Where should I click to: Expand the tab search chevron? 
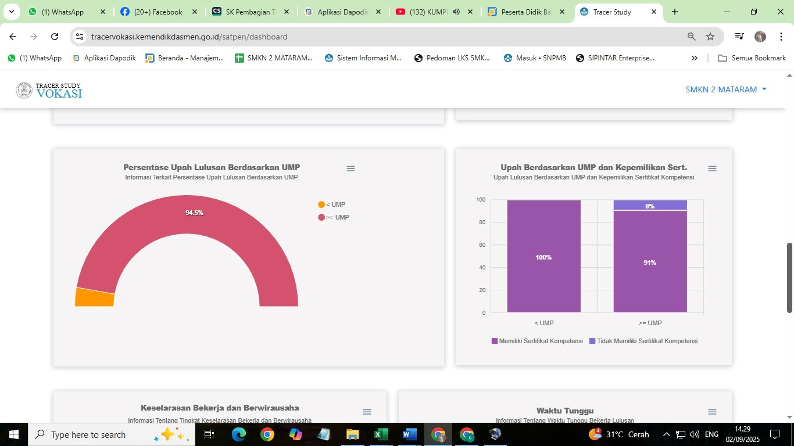pyautogui.click(x=11, y=12)
